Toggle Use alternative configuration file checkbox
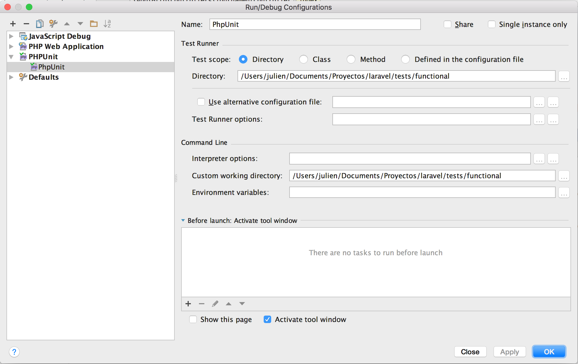 tap(201, 102)
